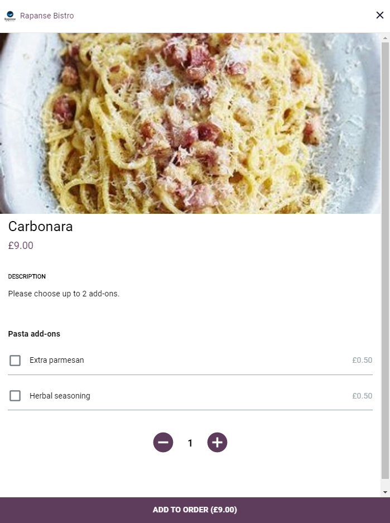
Task: Click the £9.00 price label
Action: pyautogui.click(x=21, y=246)
